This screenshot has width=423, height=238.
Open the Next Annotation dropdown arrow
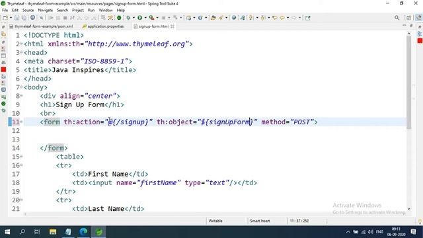(x=257, y=18)
